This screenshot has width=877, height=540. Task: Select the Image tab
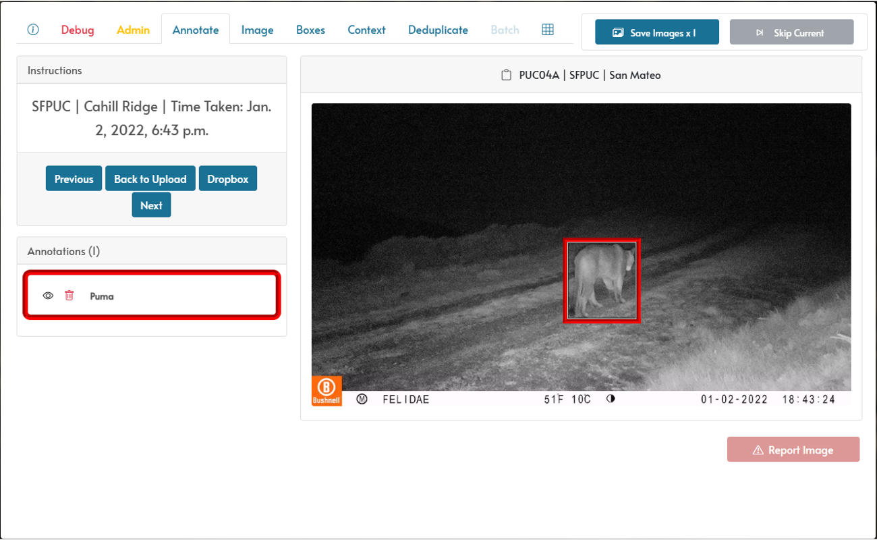point(257,30)
